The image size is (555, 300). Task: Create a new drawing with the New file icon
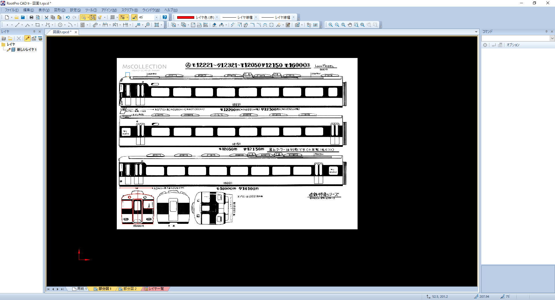point(7,17)
